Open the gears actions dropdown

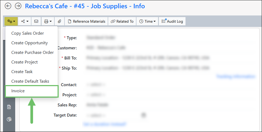coord(11,21)
